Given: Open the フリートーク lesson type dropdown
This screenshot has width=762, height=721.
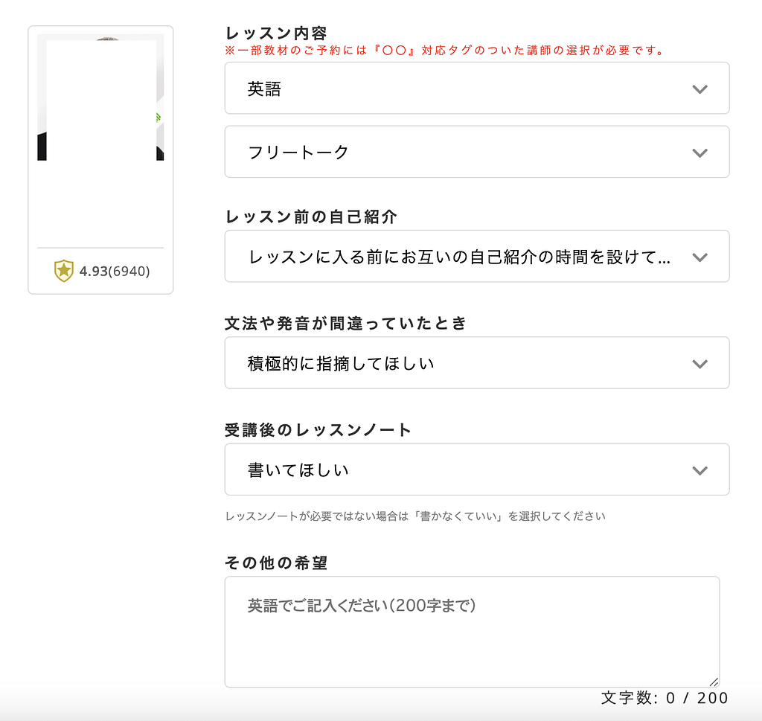Looking at the screenshot, I should pyautogui.click(x=476, y=152).
